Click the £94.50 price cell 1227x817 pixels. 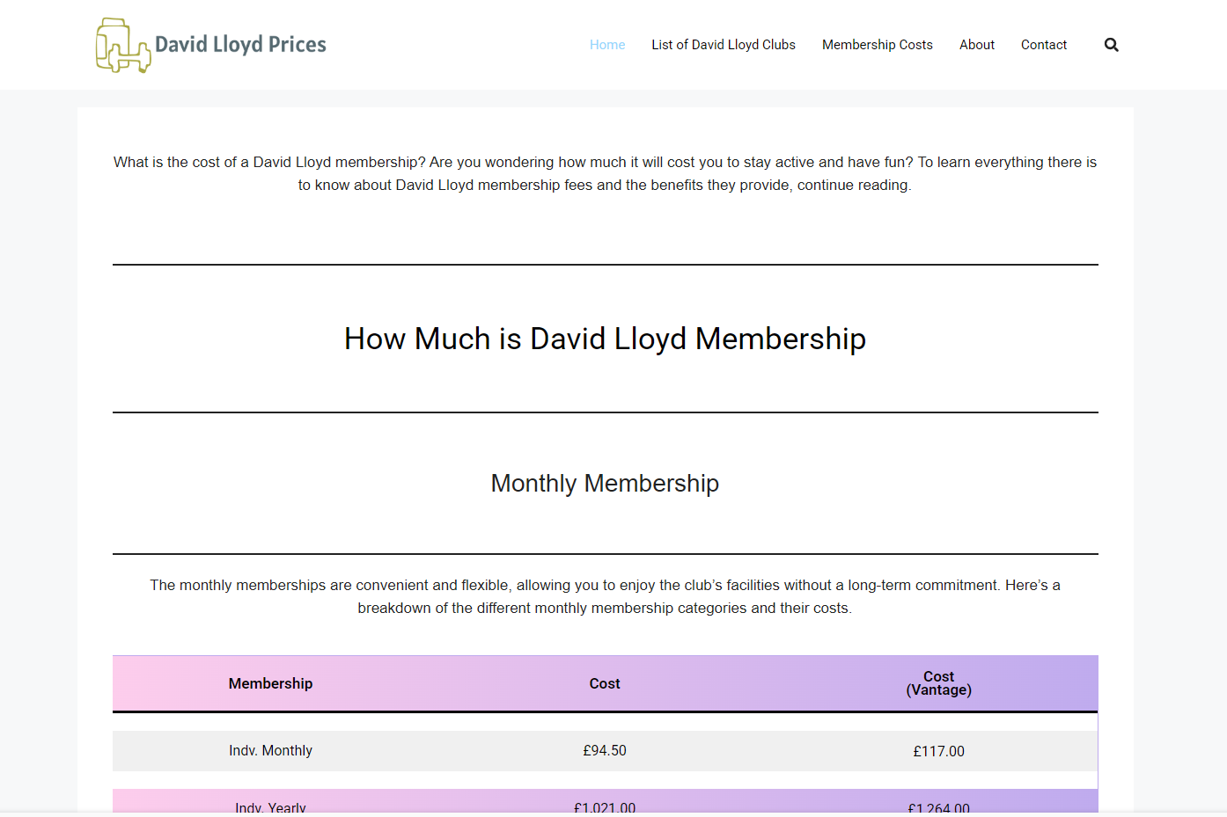click(x=605, y=750)
